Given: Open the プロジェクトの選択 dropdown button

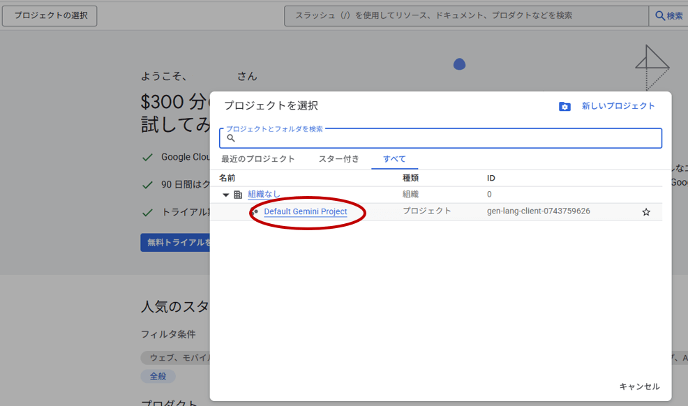Looking at the screenshot, I should coord(50,15).
